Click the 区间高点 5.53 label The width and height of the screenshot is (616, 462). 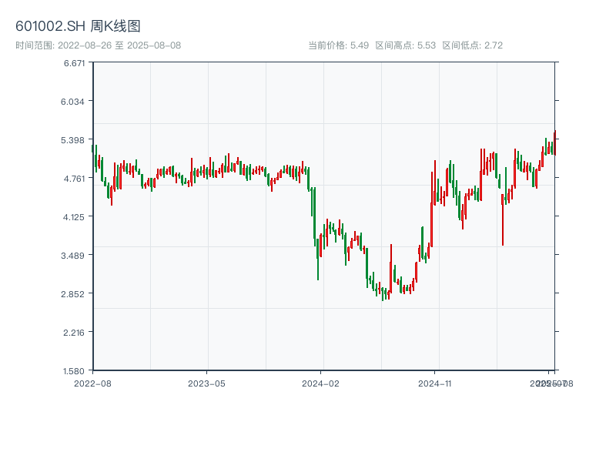point(405,45)
